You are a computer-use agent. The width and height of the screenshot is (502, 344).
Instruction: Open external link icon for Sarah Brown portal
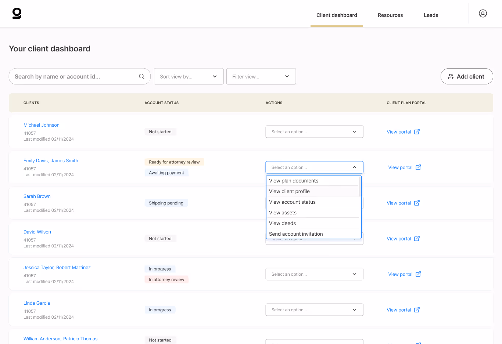point(417,203)
